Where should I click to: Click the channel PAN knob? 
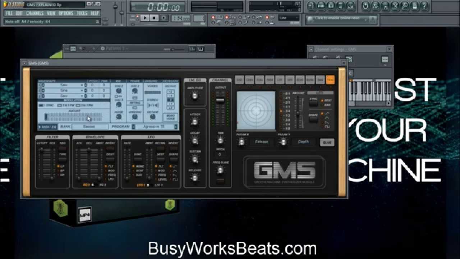pos(220,140)
